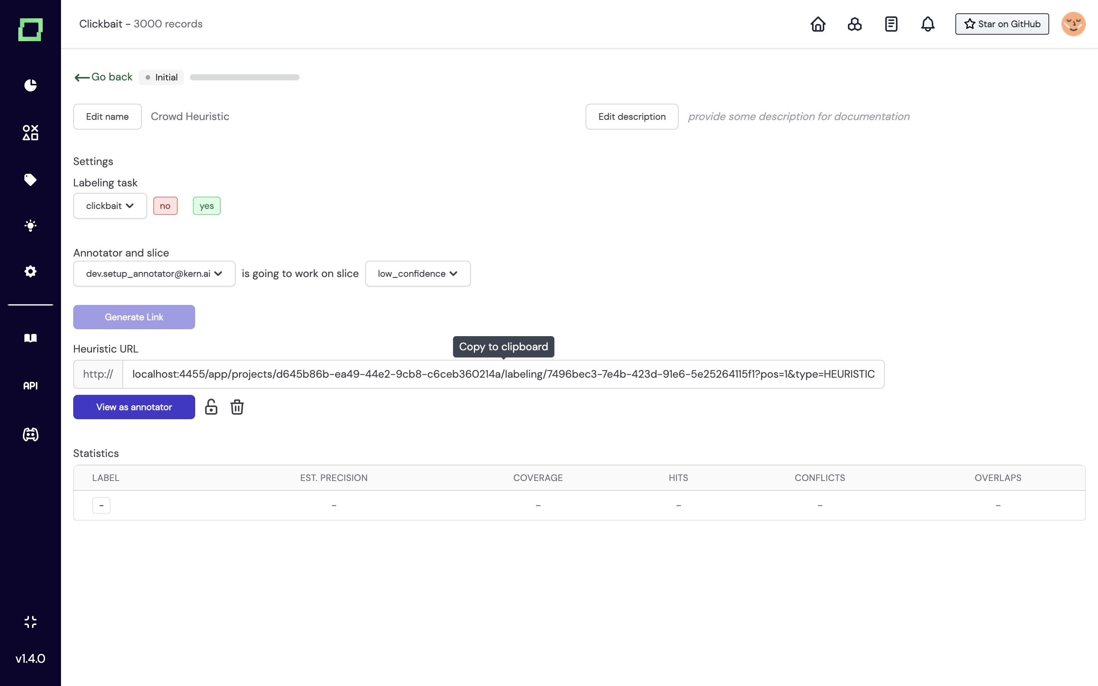Open the notifications bell icon
This screenshot has height=686, width=1098.
pos(928,24)
